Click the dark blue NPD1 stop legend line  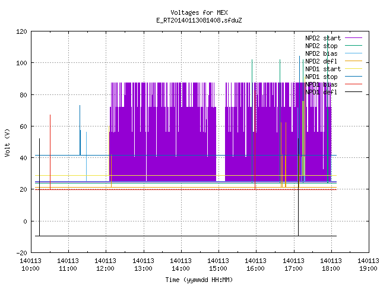point(354,77)
